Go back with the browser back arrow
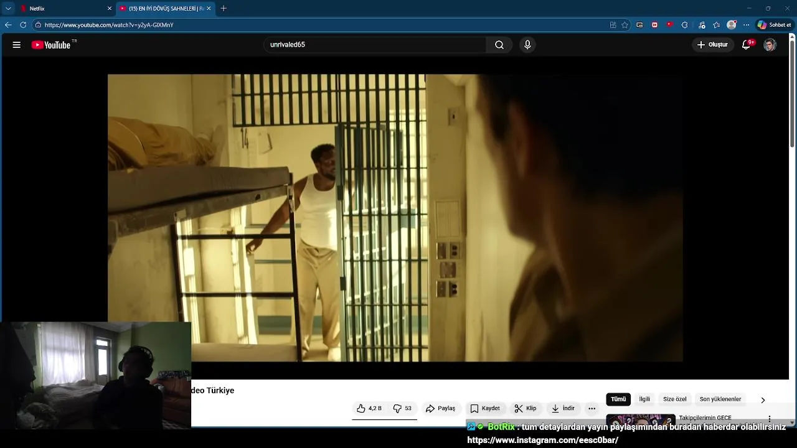Viewport: 797px width, 448px height. click(8, 25)
